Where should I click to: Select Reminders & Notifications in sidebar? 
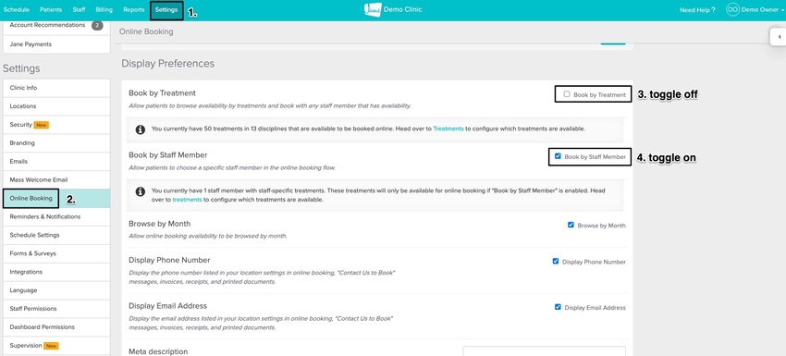point(56,216)
